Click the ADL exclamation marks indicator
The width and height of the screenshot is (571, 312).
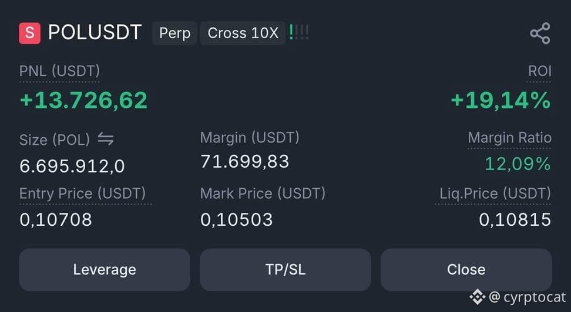pyautogui.click(x=299, y=32)
